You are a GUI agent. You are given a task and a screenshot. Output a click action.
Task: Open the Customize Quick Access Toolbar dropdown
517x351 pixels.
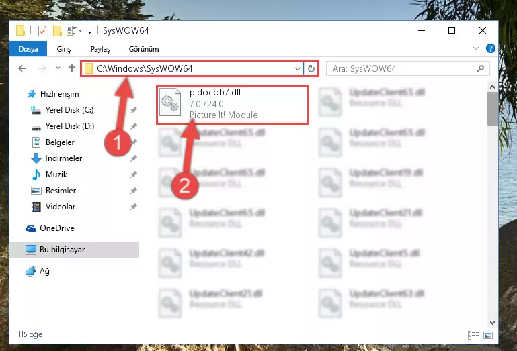point(89,32)
